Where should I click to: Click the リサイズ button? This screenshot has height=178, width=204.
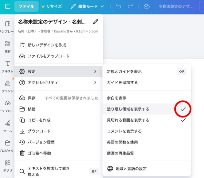(52, 6)
